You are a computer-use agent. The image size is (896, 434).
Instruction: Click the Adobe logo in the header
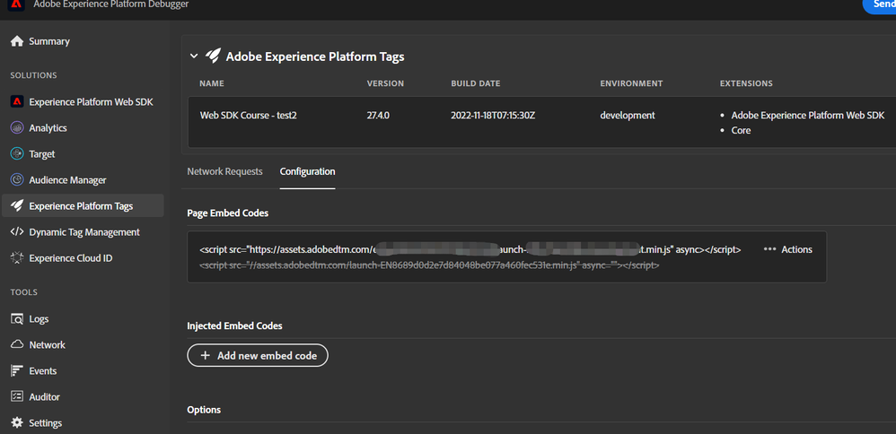click(x=16, y=4)
